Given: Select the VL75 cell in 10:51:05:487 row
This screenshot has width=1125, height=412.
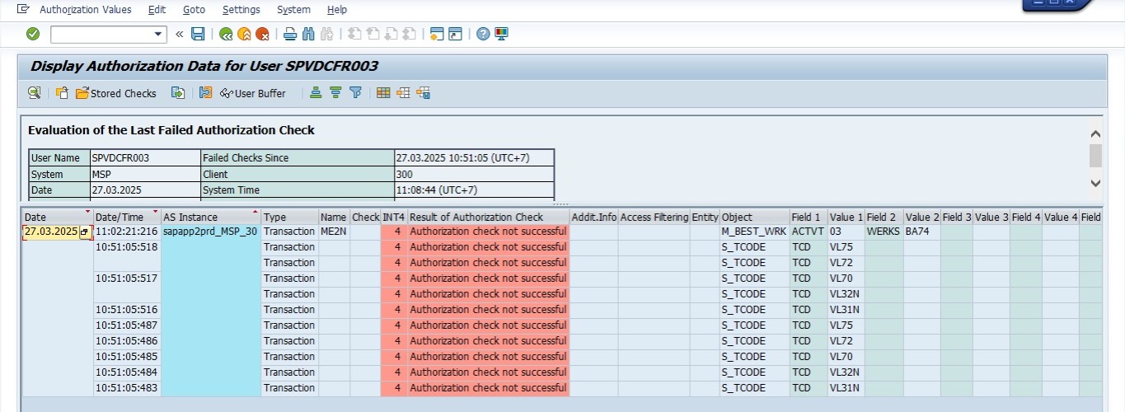Looking at the screenshot, I should (846, 325).
